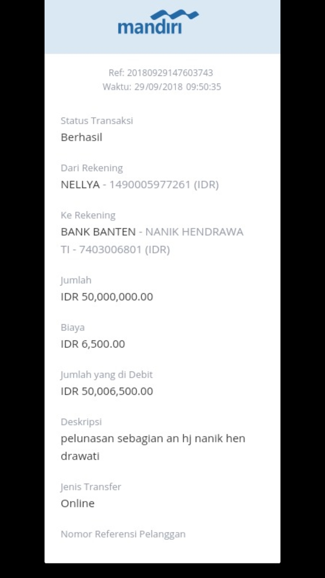Screen dimensions: 325x578
Task: Select the Online transfer type value
Action: [x=78, y=503]
